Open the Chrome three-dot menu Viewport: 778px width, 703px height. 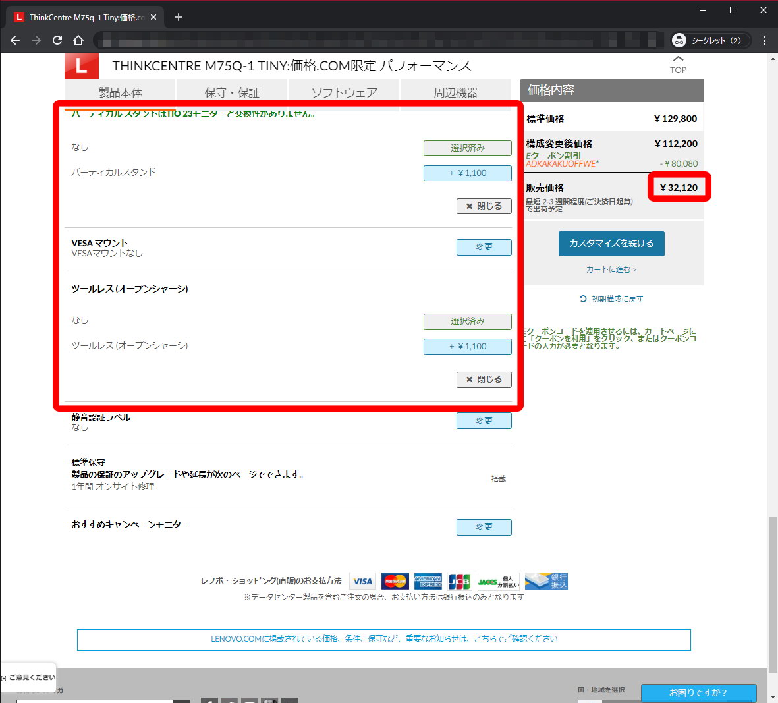click(764, 40)
